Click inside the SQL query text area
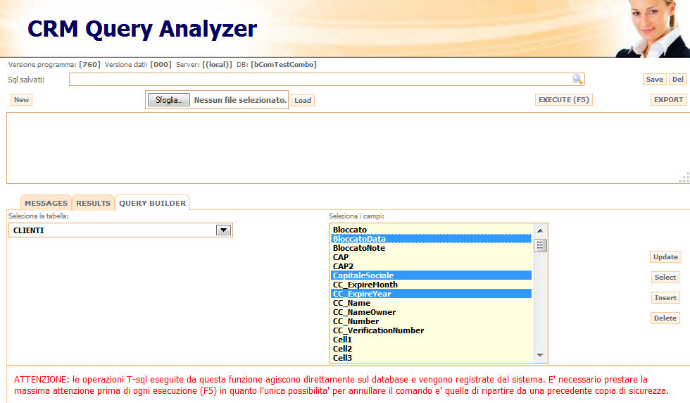Screen dimensions: 690x403 coord(345,148)
